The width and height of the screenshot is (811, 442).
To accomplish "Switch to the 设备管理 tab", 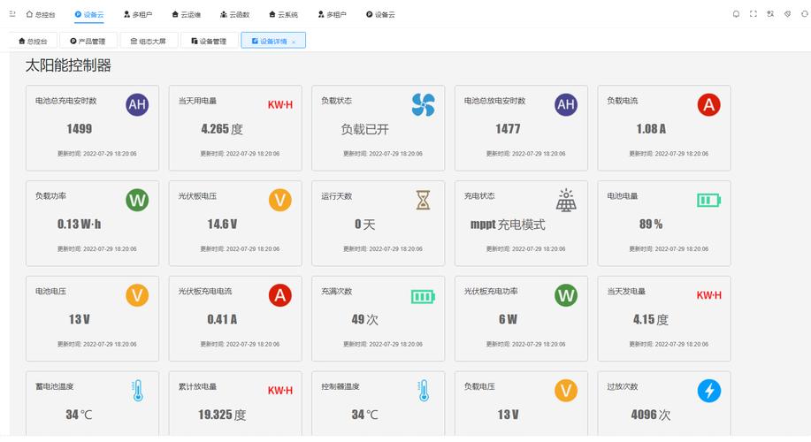I will coord(209,41).
